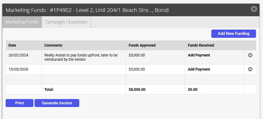This screenshot has height=119, width=263.
Task: Select the Marketing Funds tab
Action: point(22,22)
